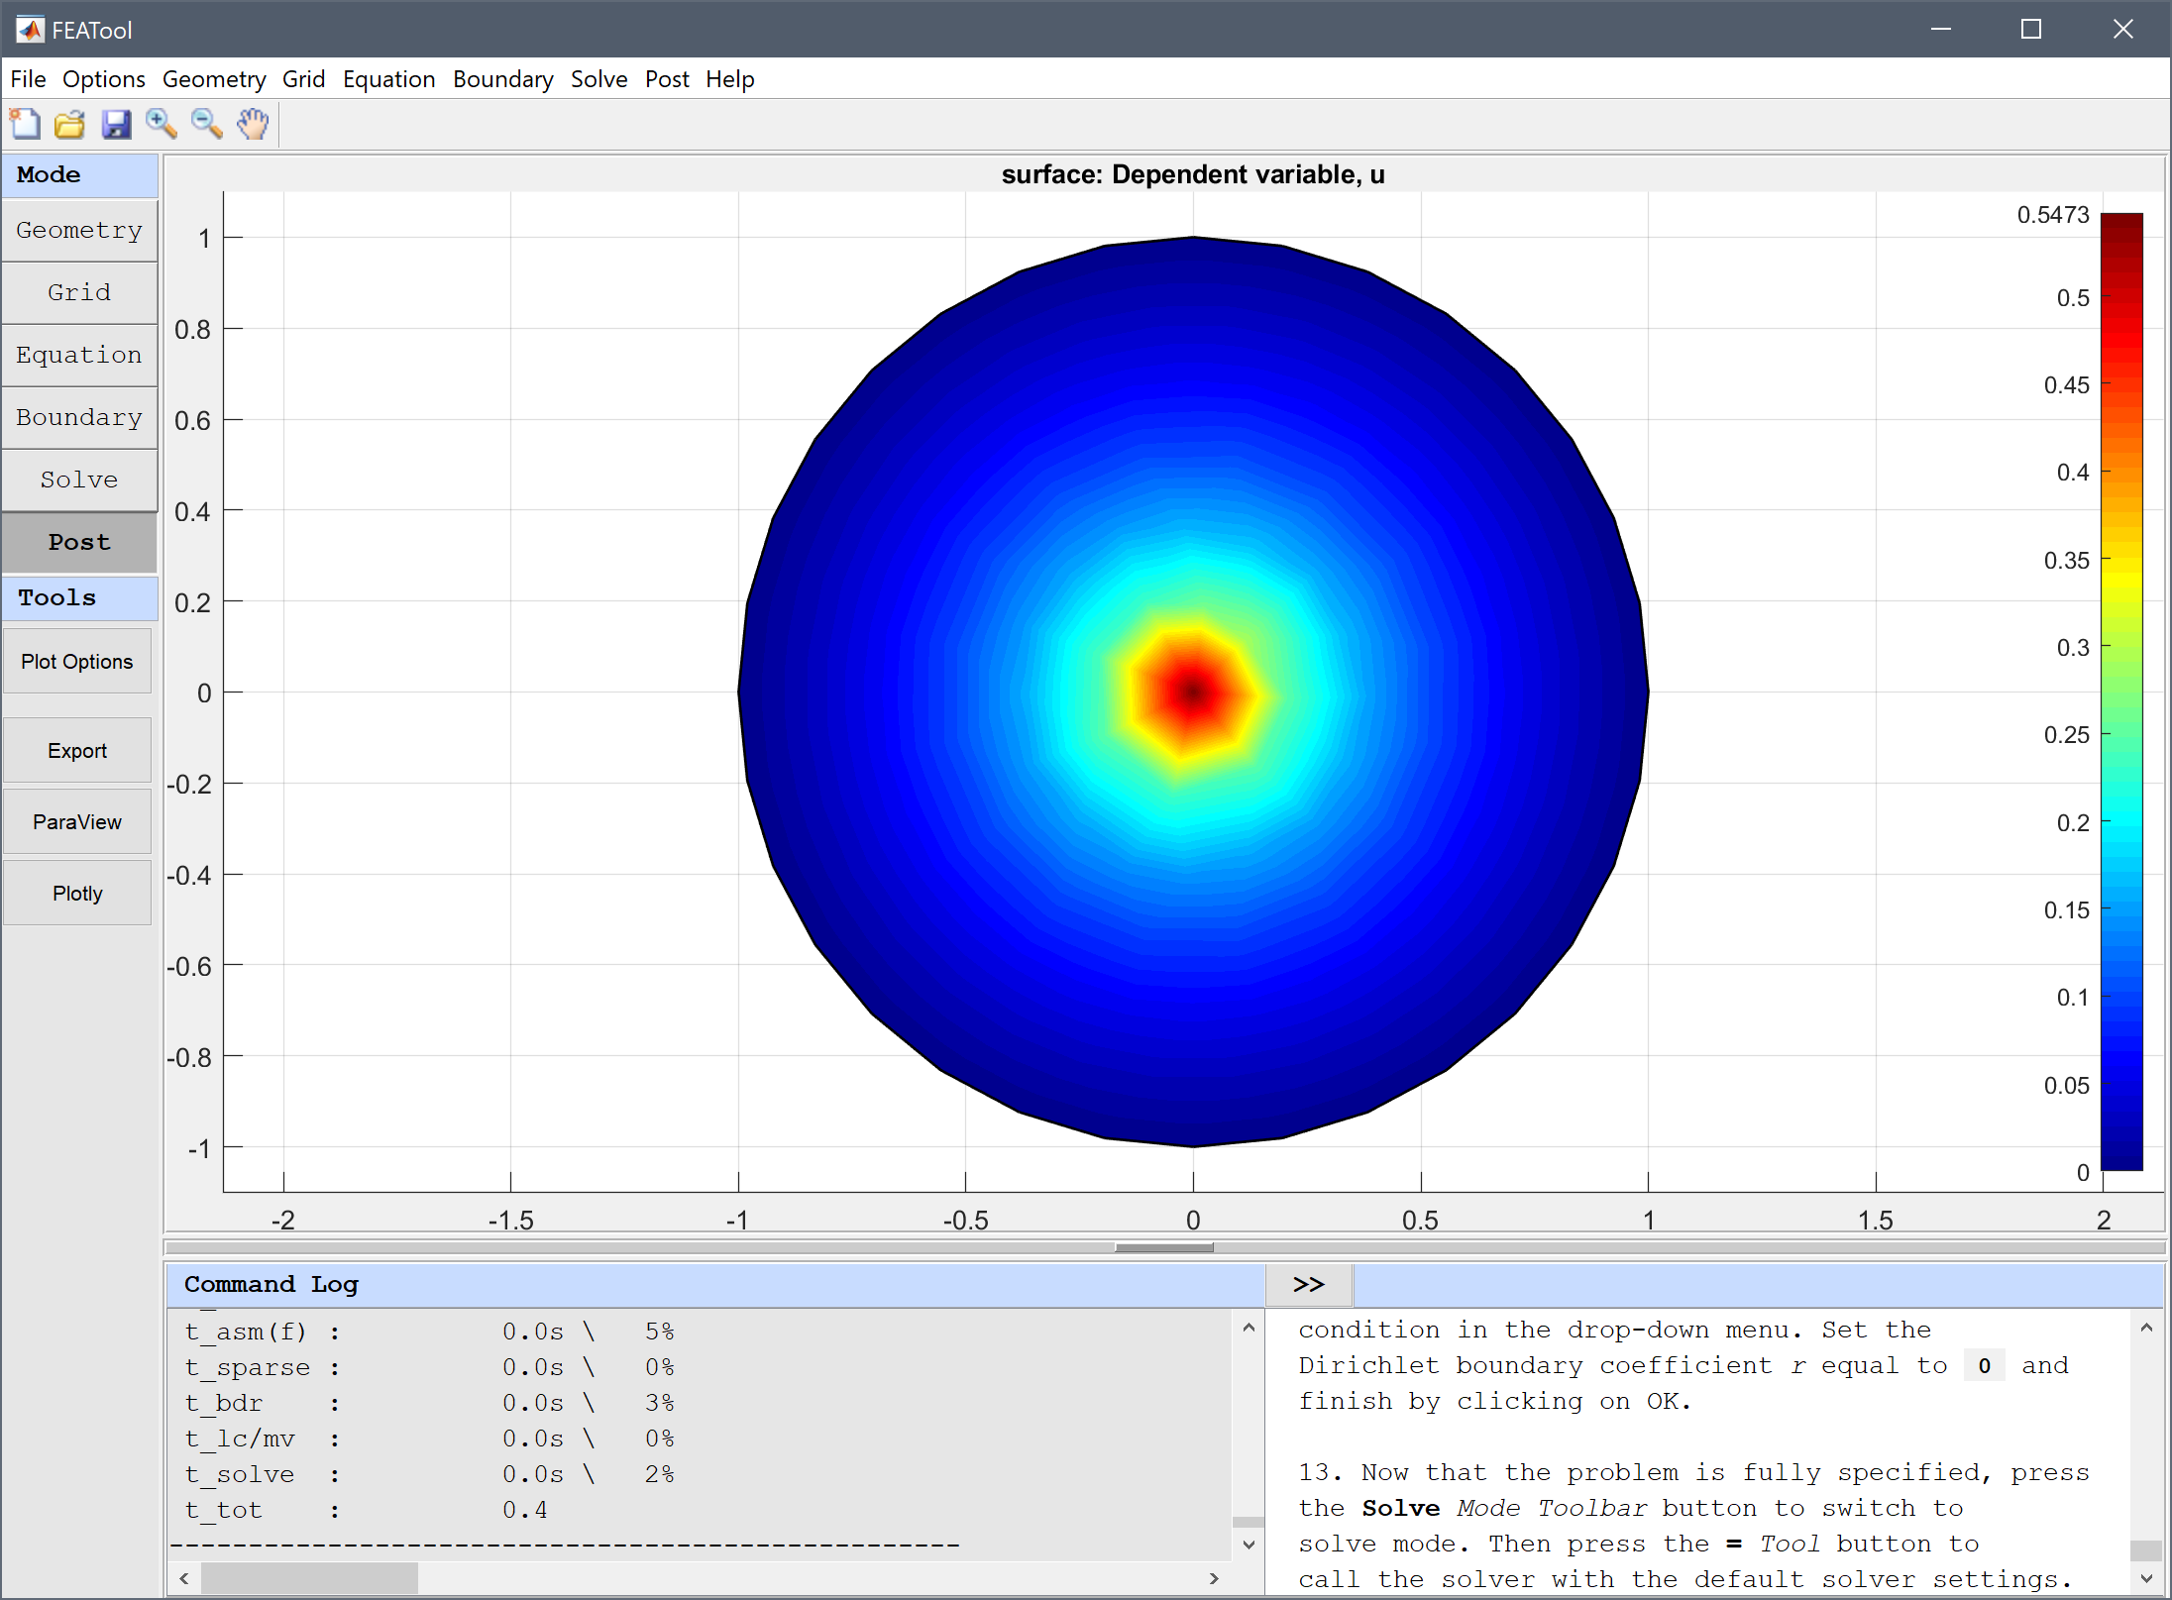Click command log scroll down arrow

click(1249, 1545)
